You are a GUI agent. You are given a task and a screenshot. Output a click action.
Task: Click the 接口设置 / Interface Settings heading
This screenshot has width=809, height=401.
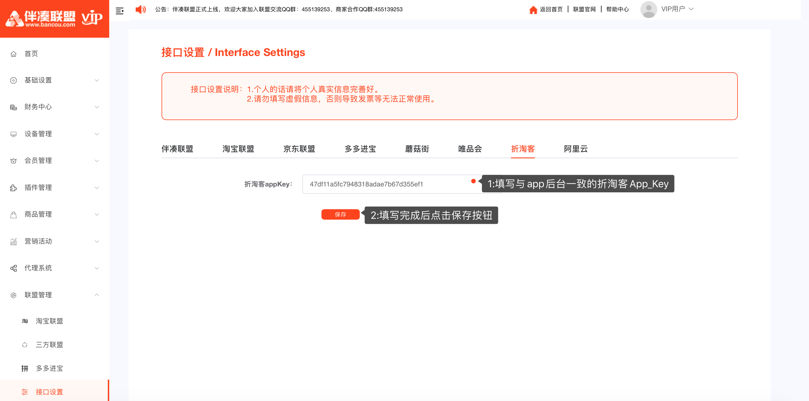click(233, 52)
